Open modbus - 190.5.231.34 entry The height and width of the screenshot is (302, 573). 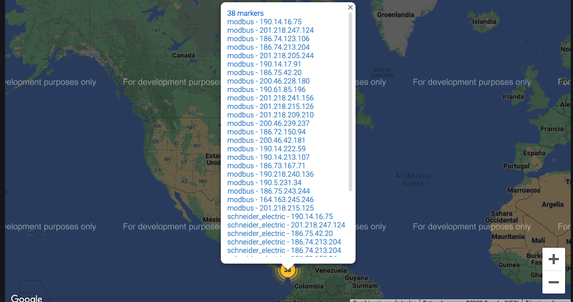(x=264, y=182)
